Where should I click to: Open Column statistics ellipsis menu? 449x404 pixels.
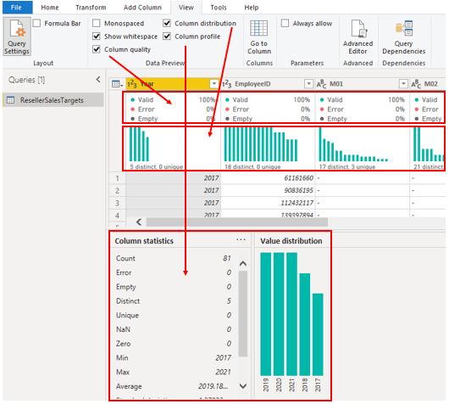pos(241,239)
